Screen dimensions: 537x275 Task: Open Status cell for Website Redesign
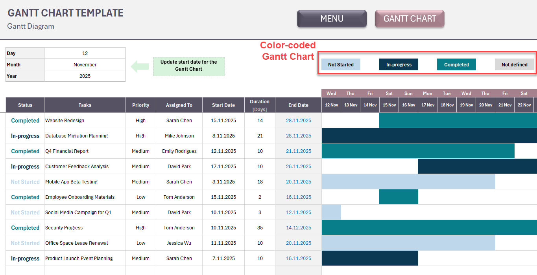pyautogui.click(x=25, y=121)
